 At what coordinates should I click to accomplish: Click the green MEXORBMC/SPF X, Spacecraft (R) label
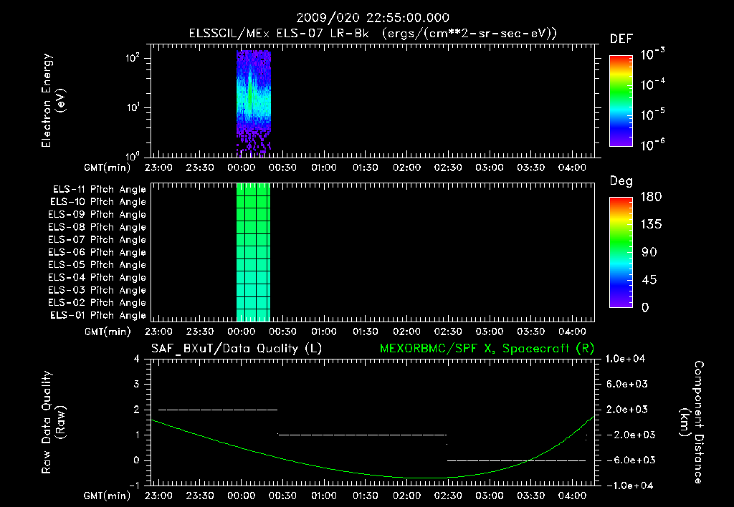pyautogui.click(x=487, y=349)
